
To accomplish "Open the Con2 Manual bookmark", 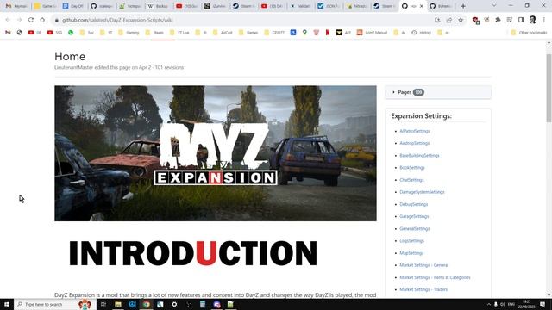I will coord(372,33).
